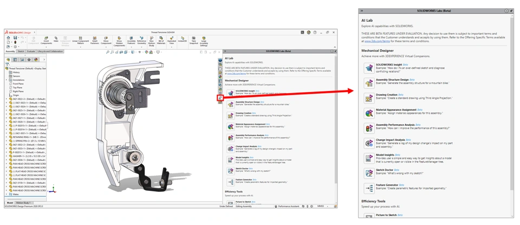Click the Save icon in the SOLIDWORKS toolbar
520x225 pixels.
15,37
